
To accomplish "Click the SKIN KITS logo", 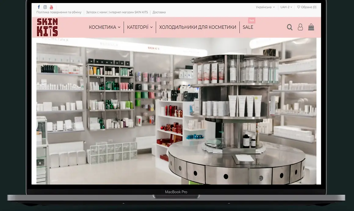I will pyautogui.click(x=48, y=27).
